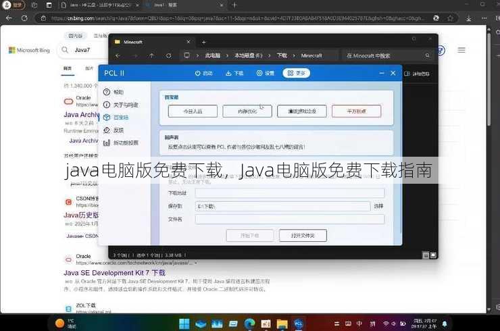This screenshot has height=331, width=500.
Task: Click Minecraft in Explorer breadcrumb
Action: tap(311, 55)
